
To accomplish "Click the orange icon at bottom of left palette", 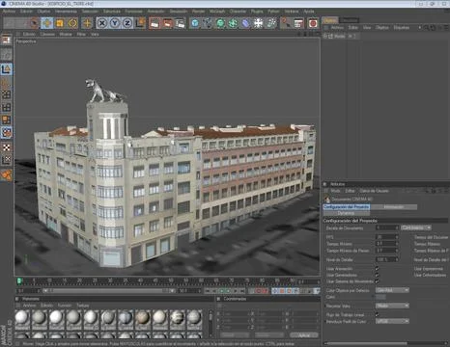I will click(x=7, y=174).
